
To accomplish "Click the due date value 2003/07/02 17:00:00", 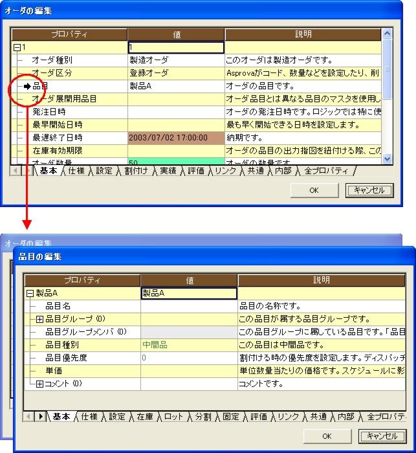I will click(x=176, y=138).
